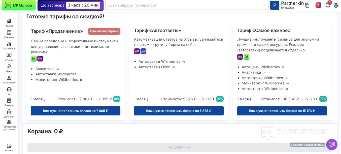Open Доступы lock section
The width and height of the screenshot is (341, 154).
point(9,113)
